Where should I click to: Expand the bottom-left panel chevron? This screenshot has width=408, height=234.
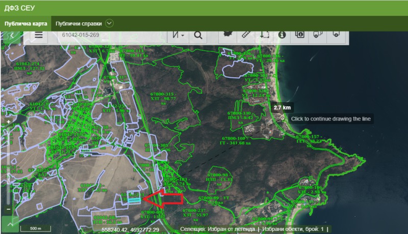pos(10,224)
